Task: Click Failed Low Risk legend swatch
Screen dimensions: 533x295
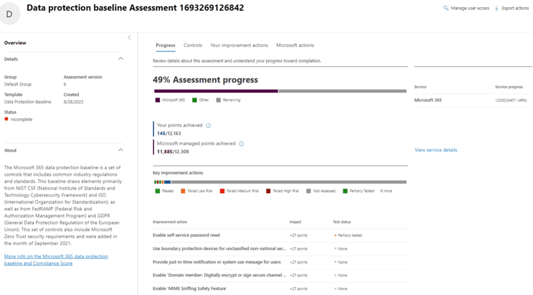Action: [183, 191]
